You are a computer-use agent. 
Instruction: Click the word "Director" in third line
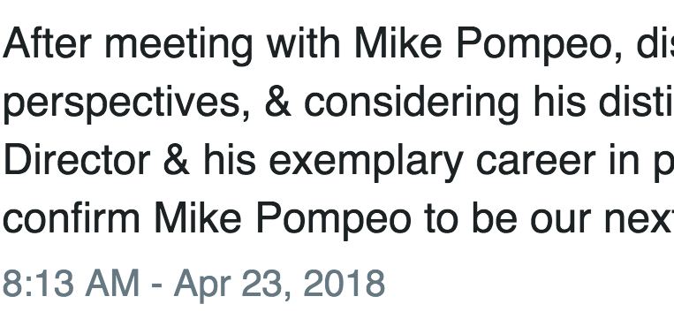point(77,159)
